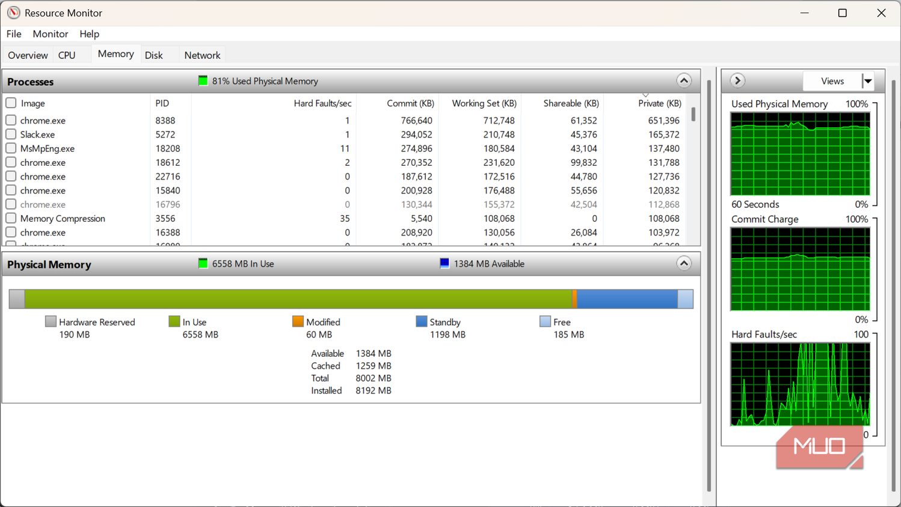Open the Monitor menu

[51, 34]
